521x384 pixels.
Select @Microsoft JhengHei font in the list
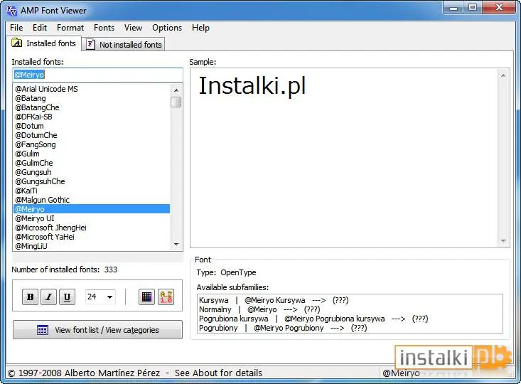pyautogui.click(x=92, y=228)
